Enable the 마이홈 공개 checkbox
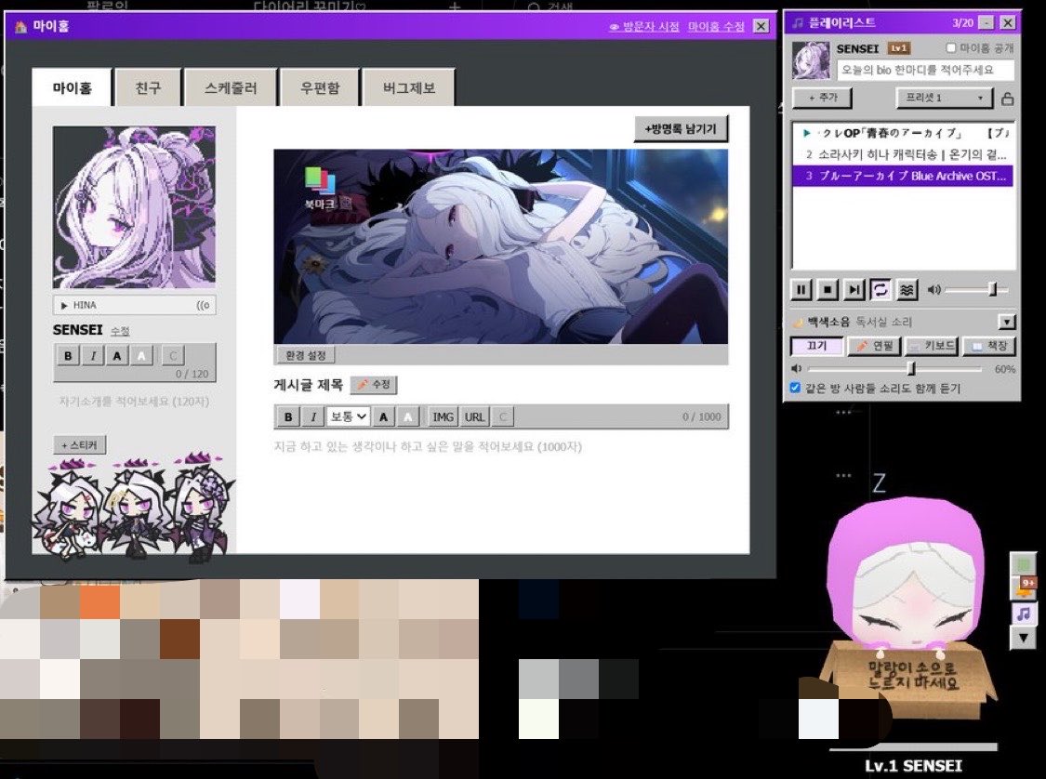Screen dimensions: 1046x779 (x=951, y=48)
